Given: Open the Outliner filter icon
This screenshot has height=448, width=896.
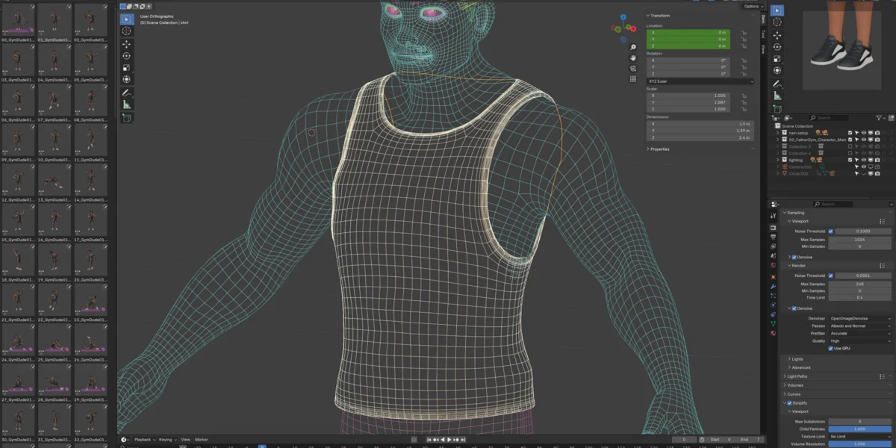Looking at the screenshot, I should [x=878, y=118].
